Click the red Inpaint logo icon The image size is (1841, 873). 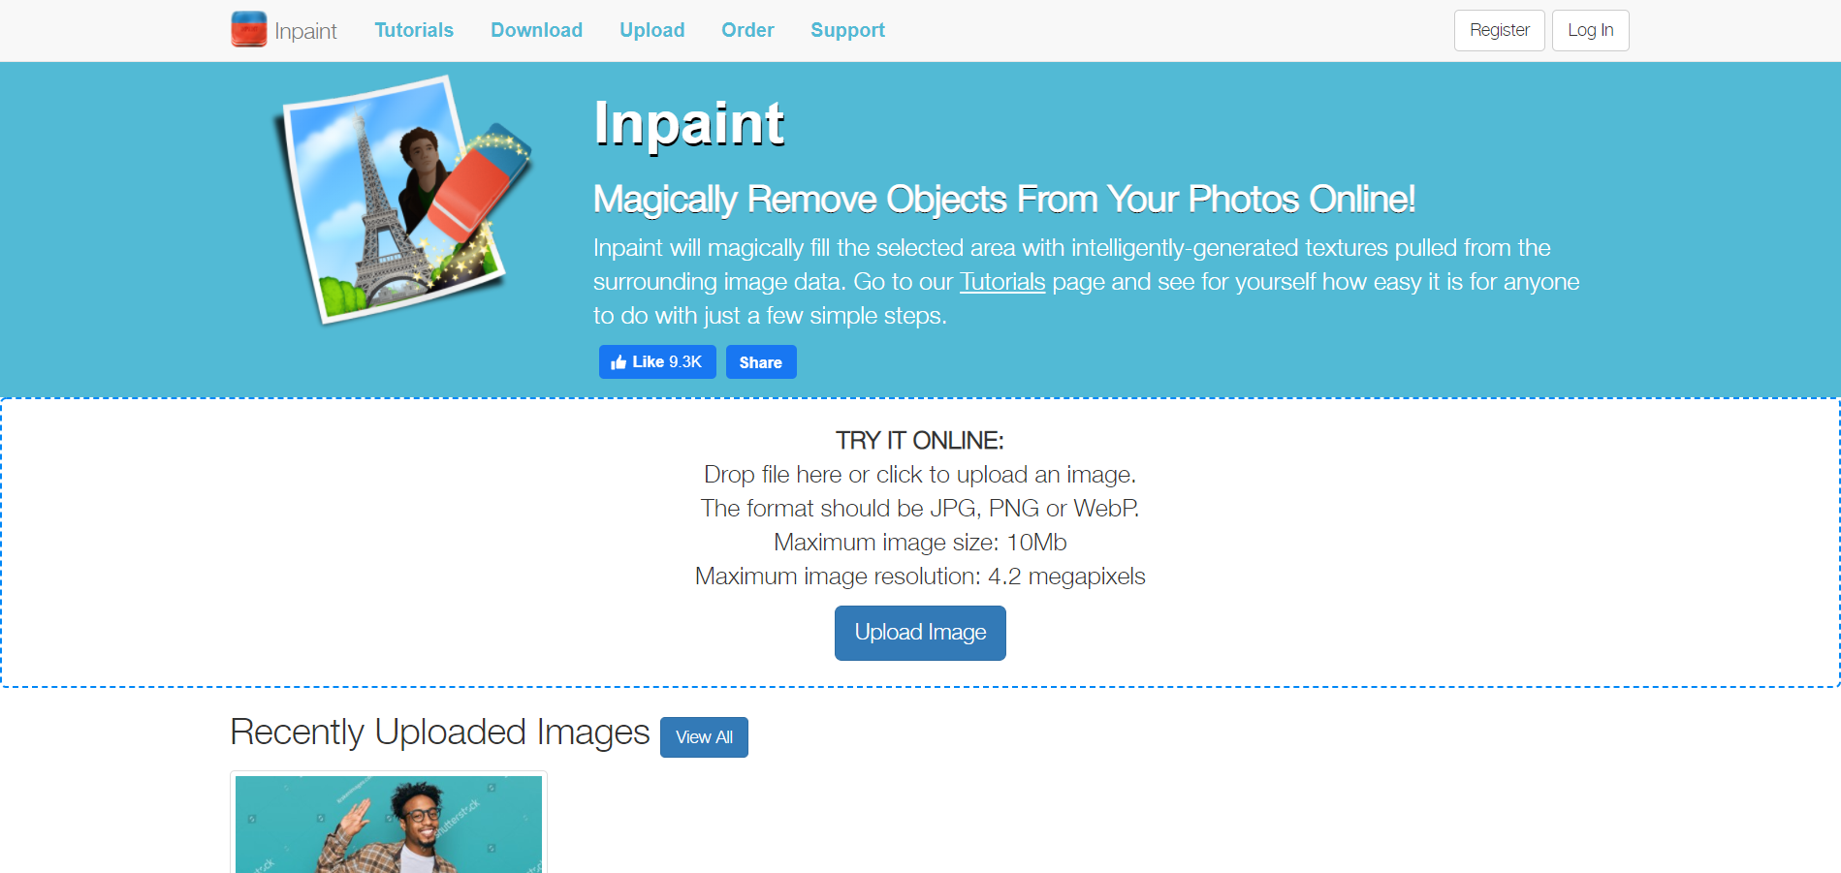coord(249,29)
